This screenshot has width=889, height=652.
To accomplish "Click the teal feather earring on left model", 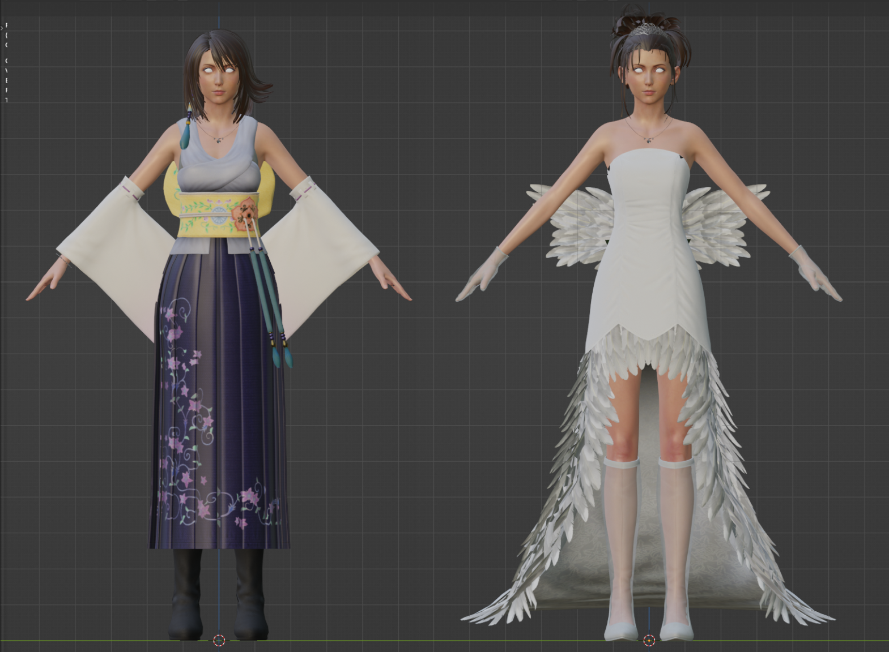I will click(185, 135).
